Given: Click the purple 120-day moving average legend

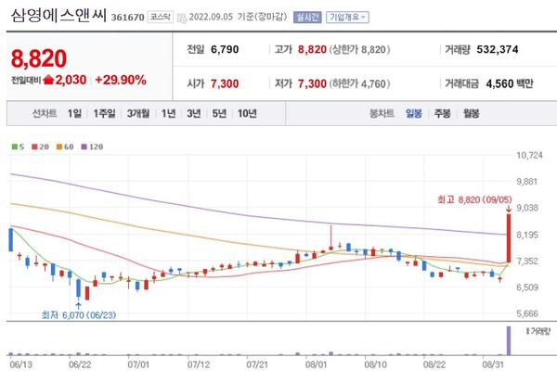Looking at the screenshot, I should (92, 147).
